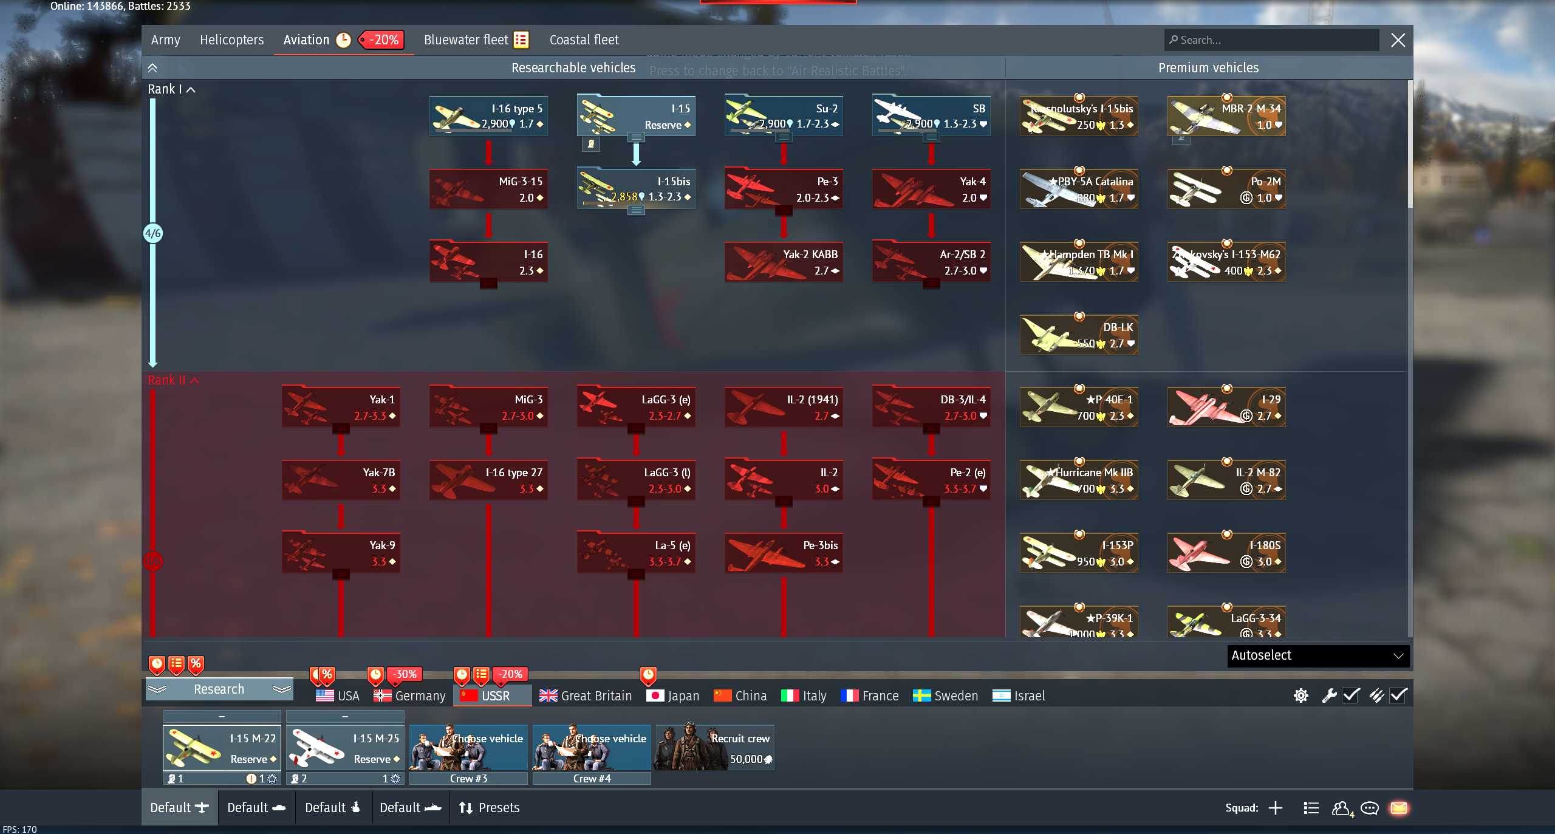Click the ammunition auto-refill bullets icon
This screenshot has height=834, width=1555.
coord(1376,696)
